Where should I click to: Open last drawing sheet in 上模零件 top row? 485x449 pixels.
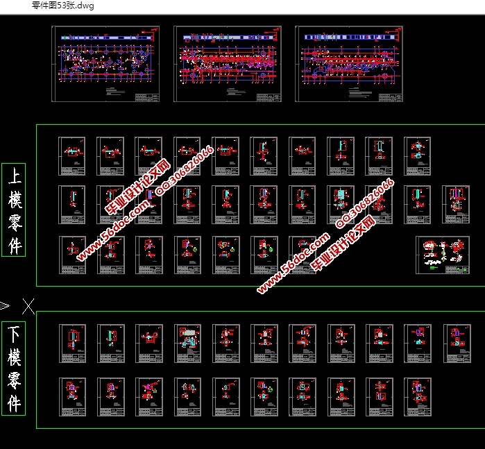pyautogui.click(x=418, y=155)
